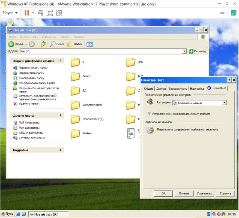Open the Сервис menu in Explorer

[x=65, y=37]
